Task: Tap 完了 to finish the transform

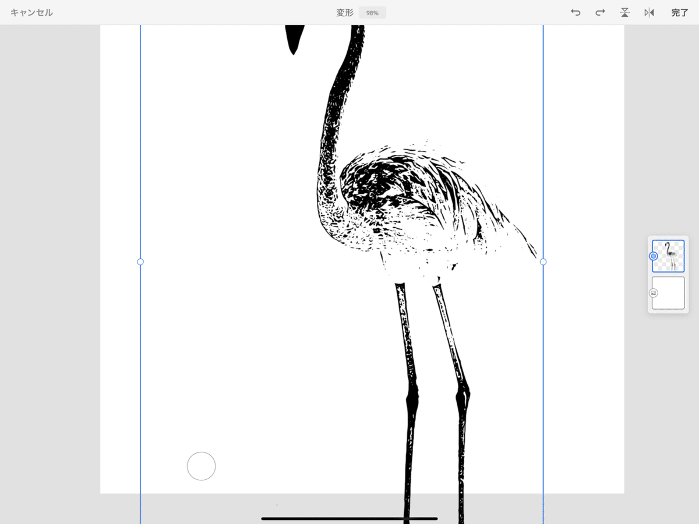Action: (x=679, y=12)
